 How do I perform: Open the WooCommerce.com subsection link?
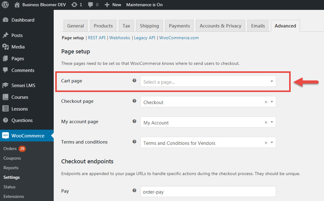coord(179,38)
